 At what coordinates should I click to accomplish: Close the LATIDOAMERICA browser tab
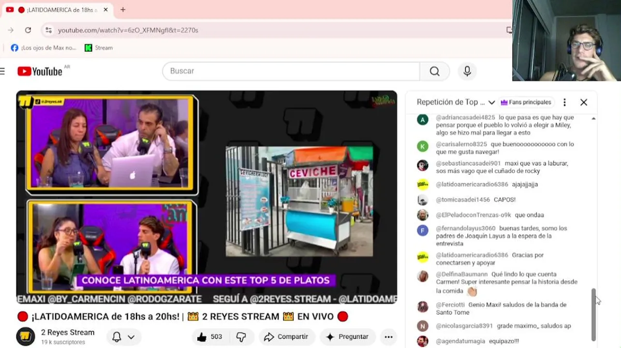click(105, 10)
